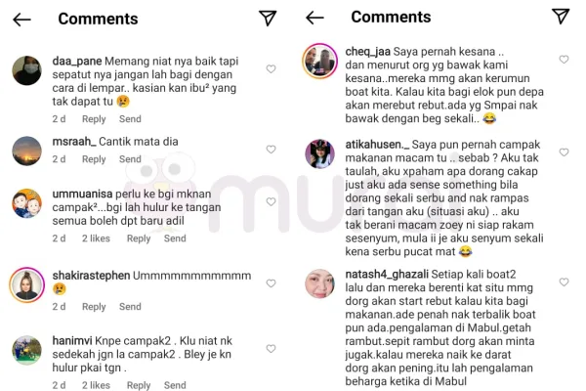The width and height of the screenshot is (586, 391).
Task: Send msraah_'s comment to someone
Action: [x=130, y=159]
